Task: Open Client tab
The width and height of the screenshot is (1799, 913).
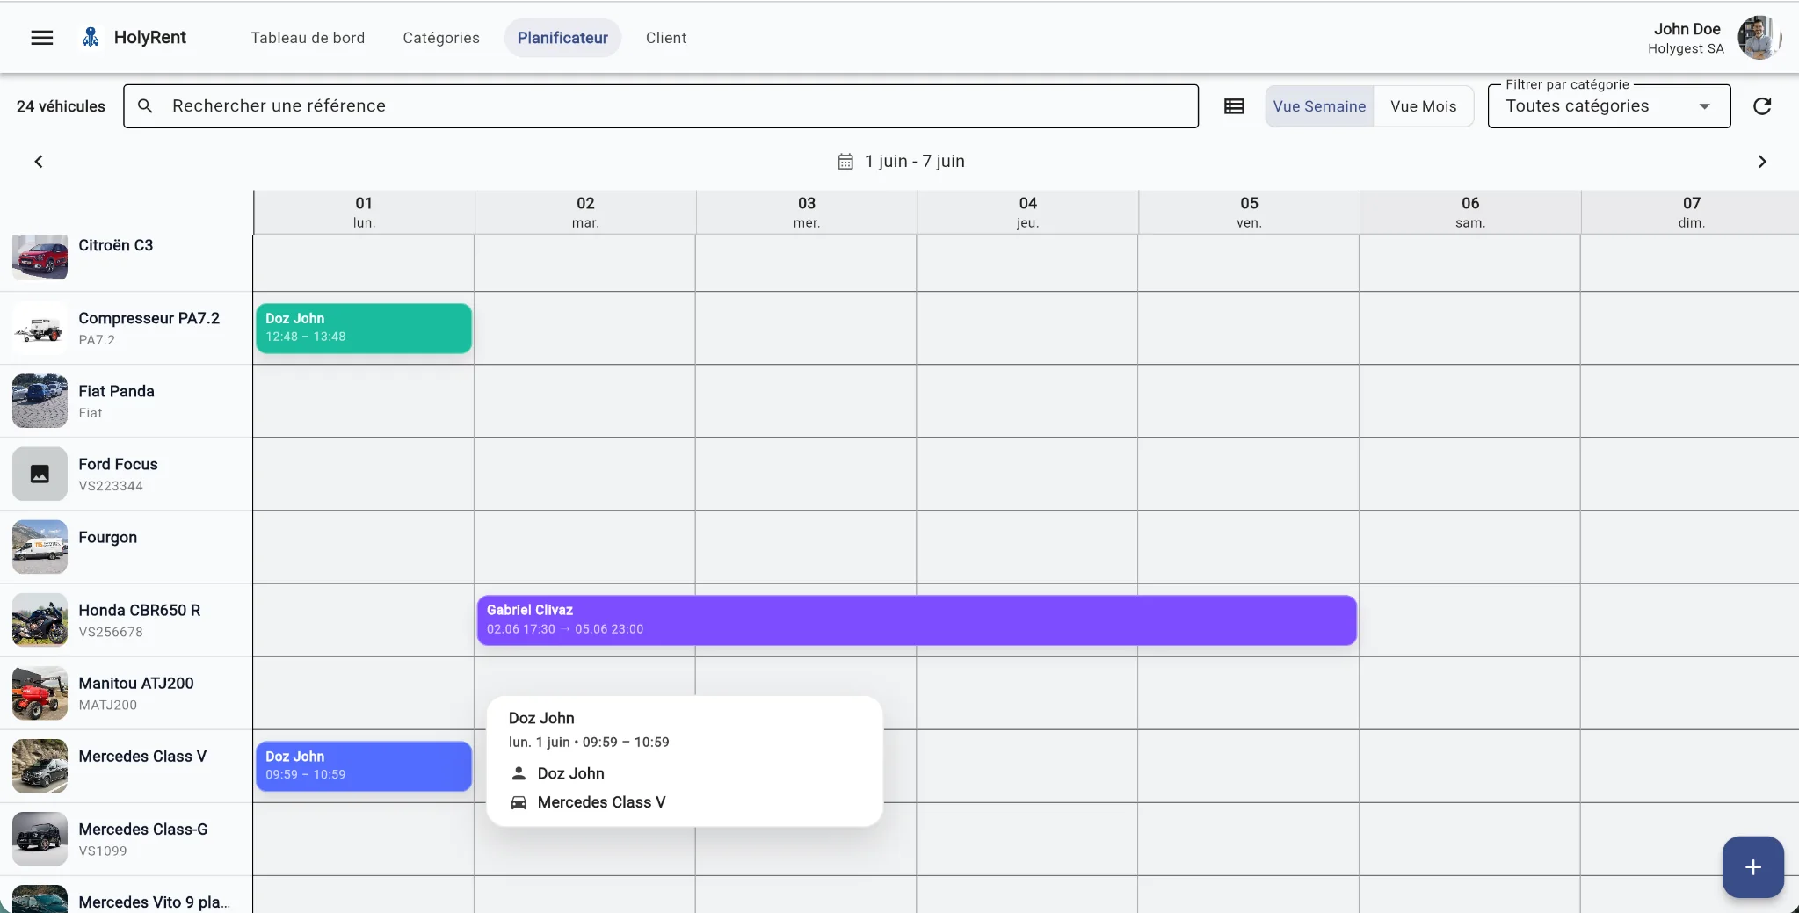Action: [x=666, y=38]
